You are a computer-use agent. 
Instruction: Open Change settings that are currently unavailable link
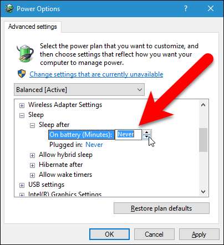[x=96, y=74]
